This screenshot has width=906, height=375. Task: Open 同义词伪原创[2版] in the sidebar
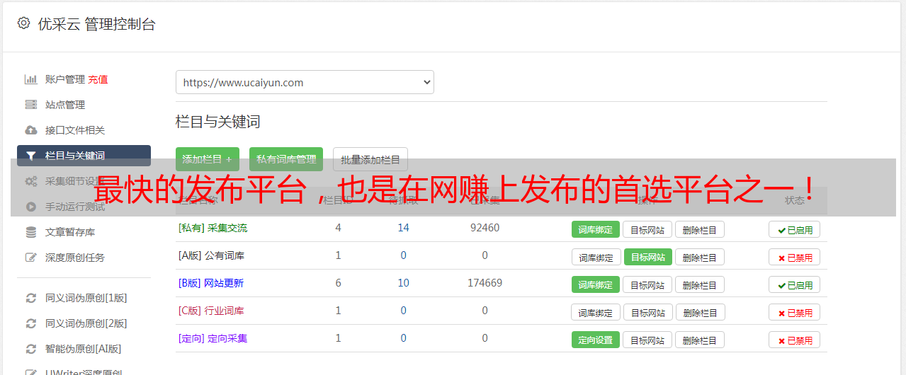[x=86, y=323]
